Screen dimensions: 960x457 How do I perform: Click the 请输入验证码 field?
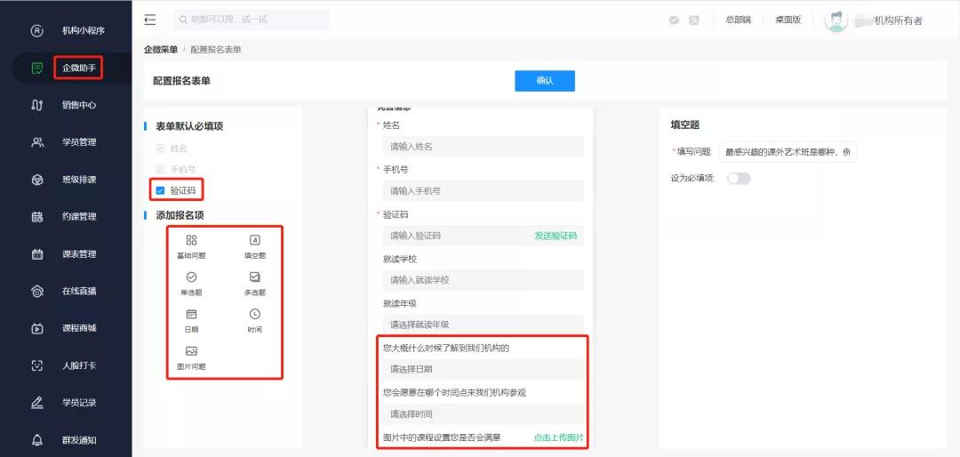point(456,236)
